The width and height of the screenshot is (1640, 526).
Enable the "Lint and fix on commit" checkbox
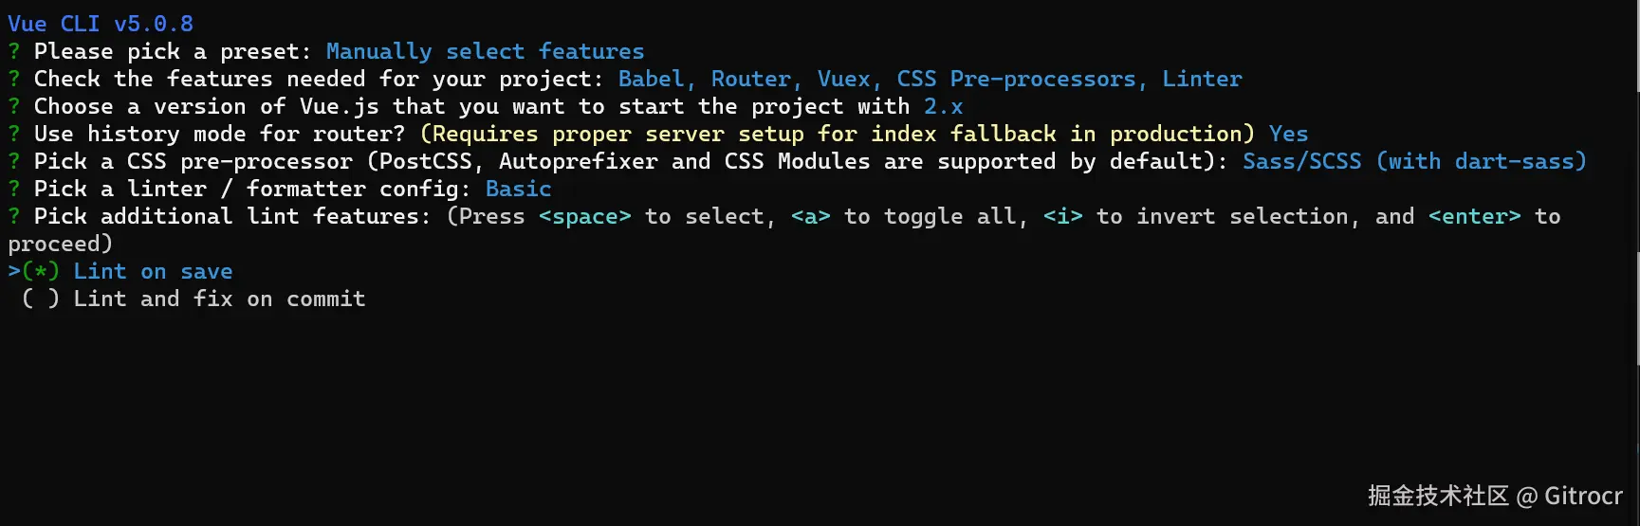(x=41, y=299)
